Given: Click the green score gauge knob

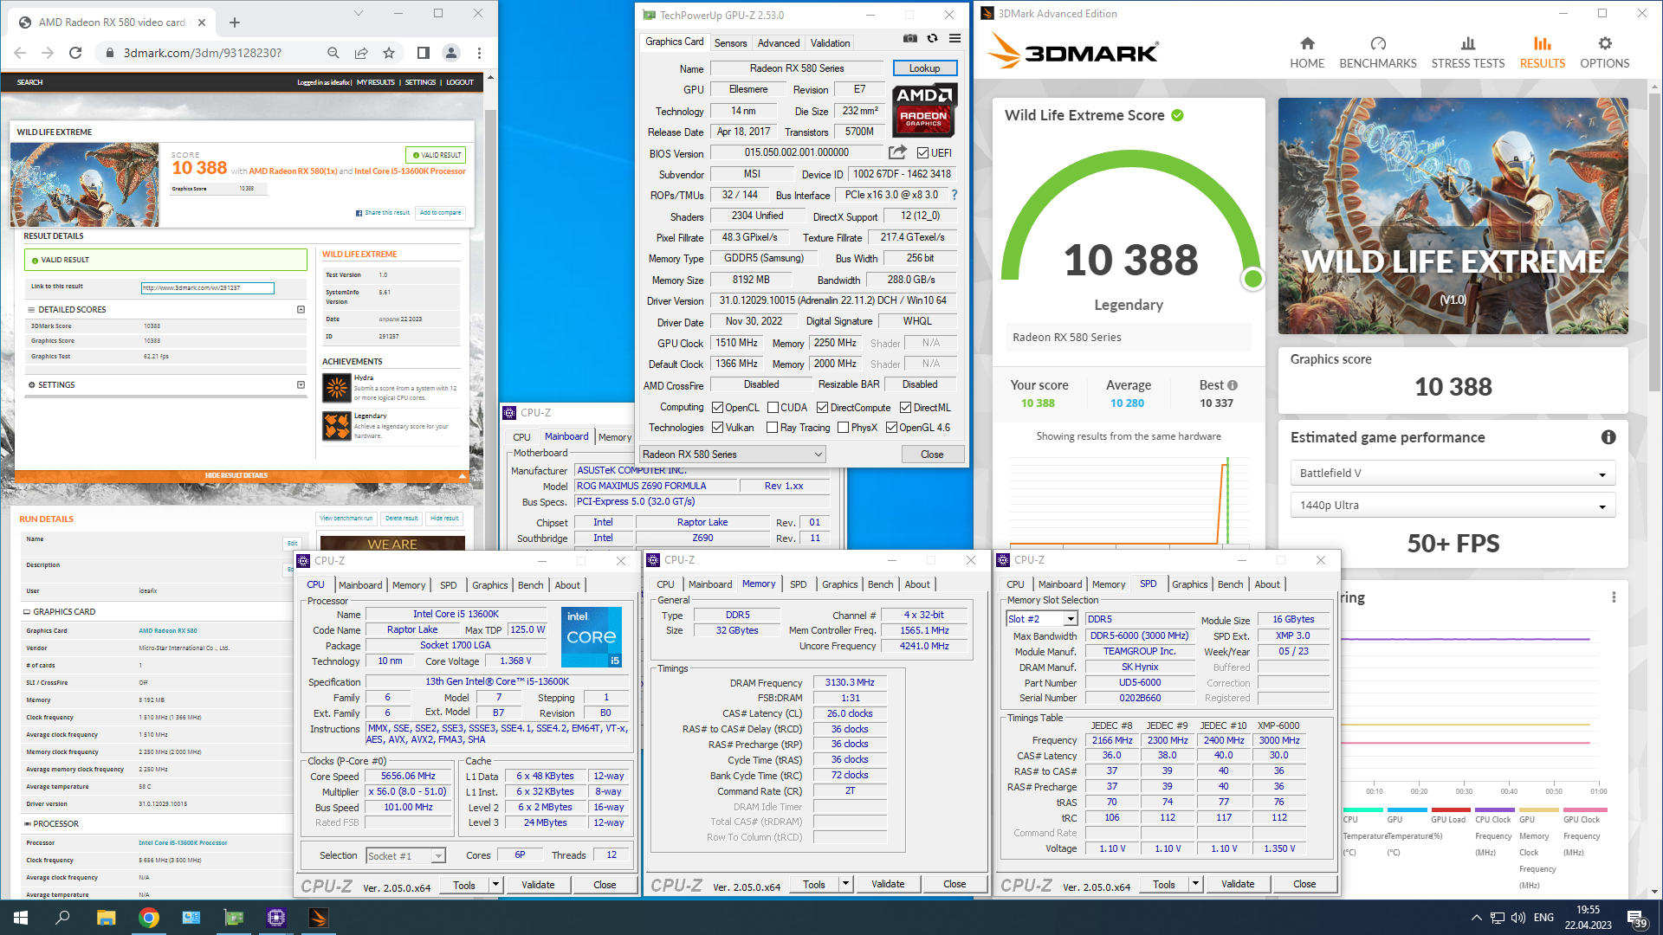Looking at the screenshot, I should tap(1252, 279).
